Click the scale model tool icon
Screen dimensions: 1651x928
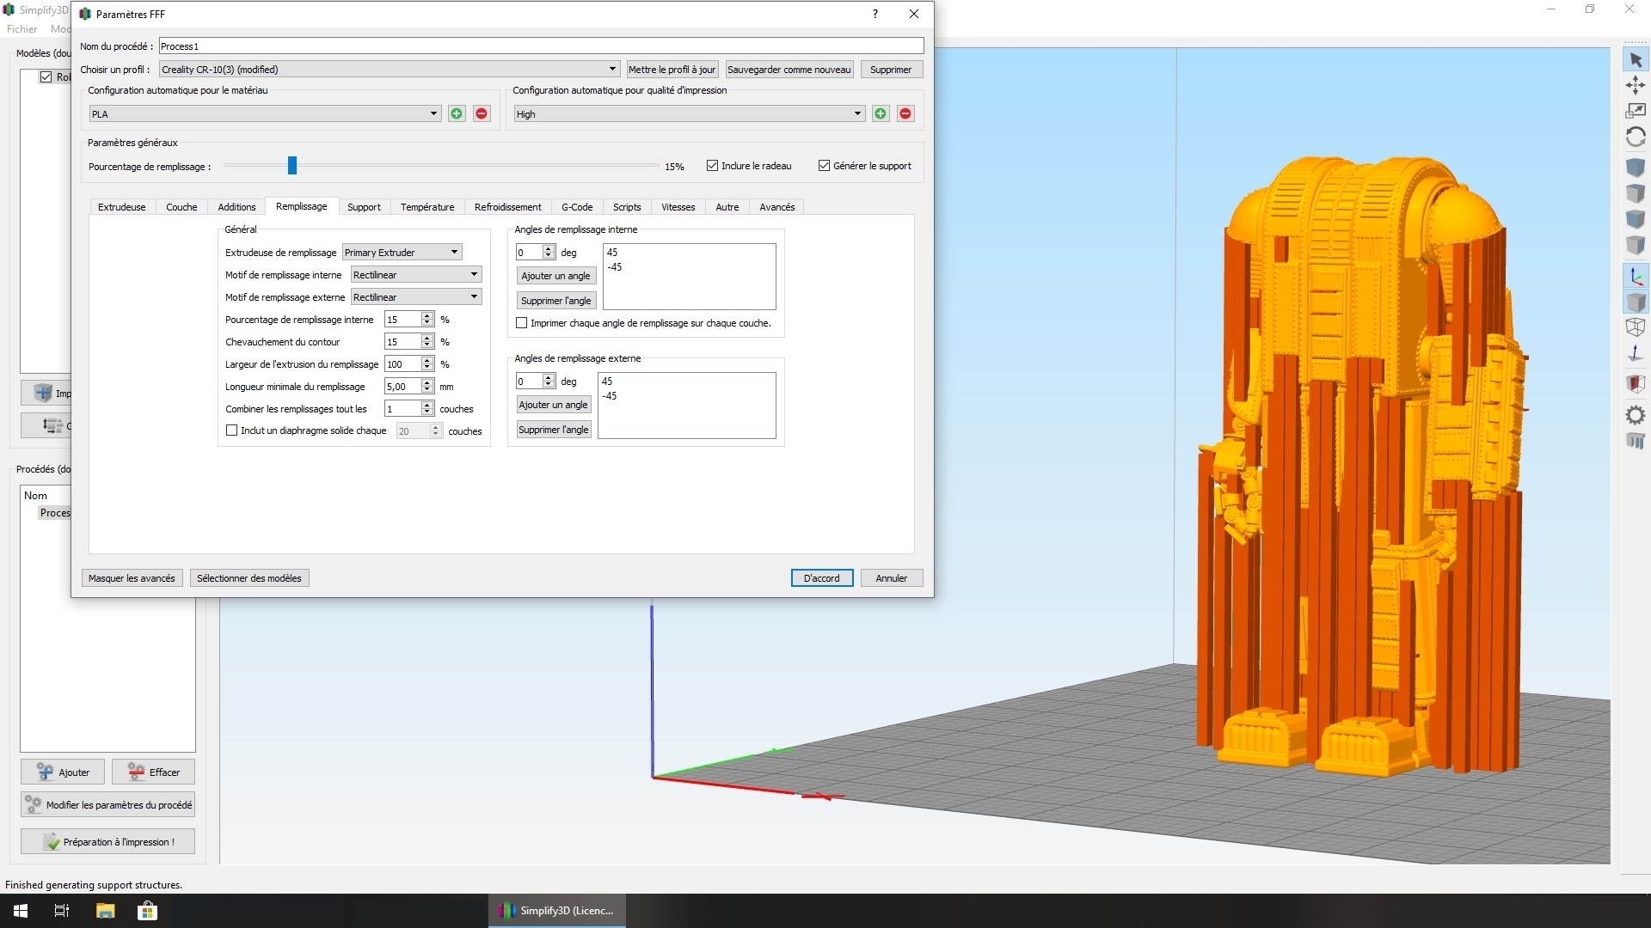1636,111
